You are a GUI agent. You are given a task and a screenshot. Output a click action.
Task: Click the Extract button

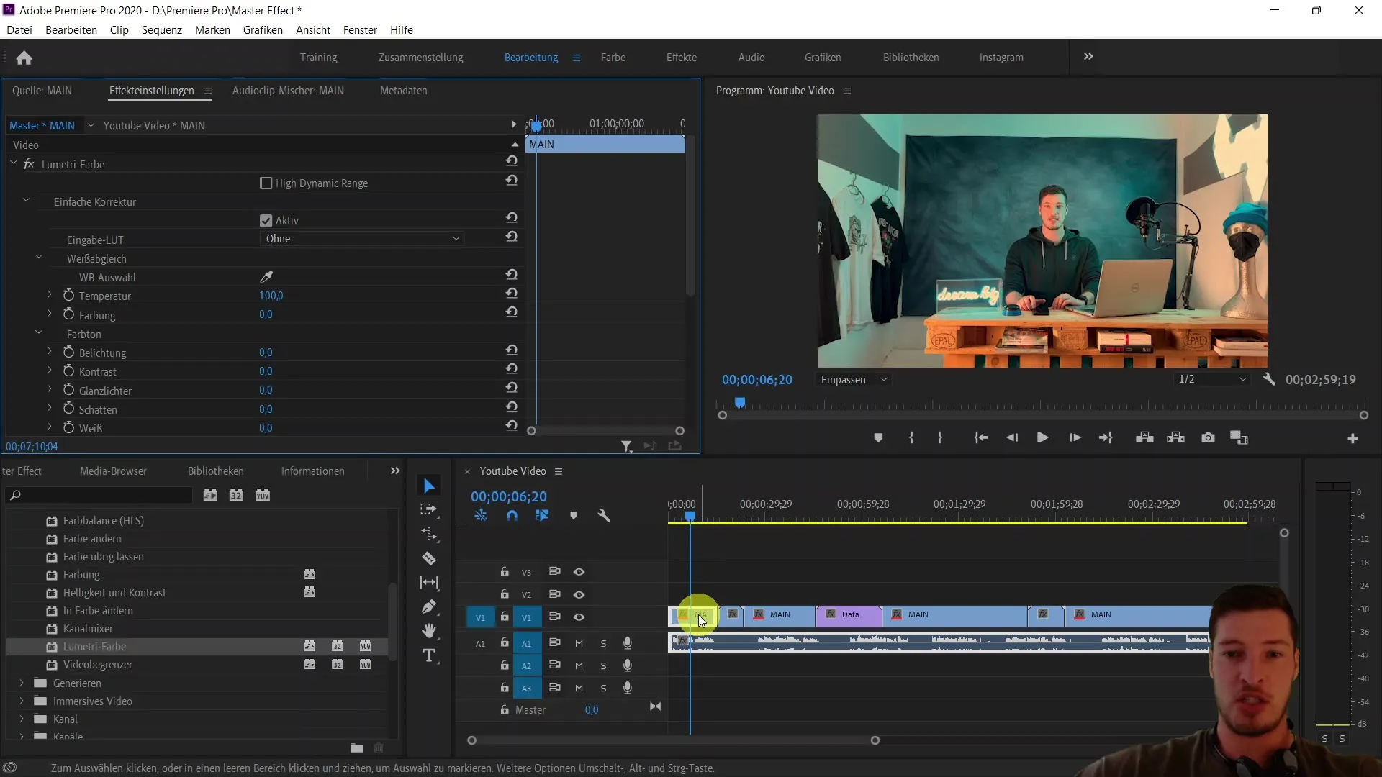(1175, 437)
